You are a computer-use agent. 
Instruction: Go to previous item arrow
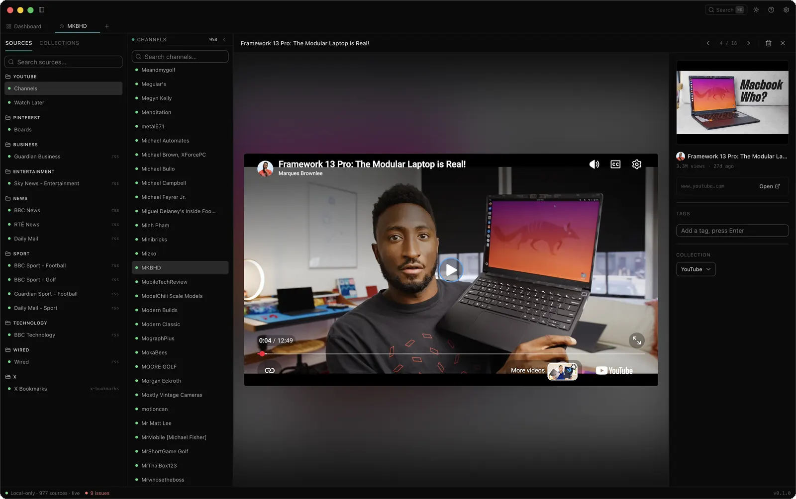pyautogui.click(x=708, y=43)
